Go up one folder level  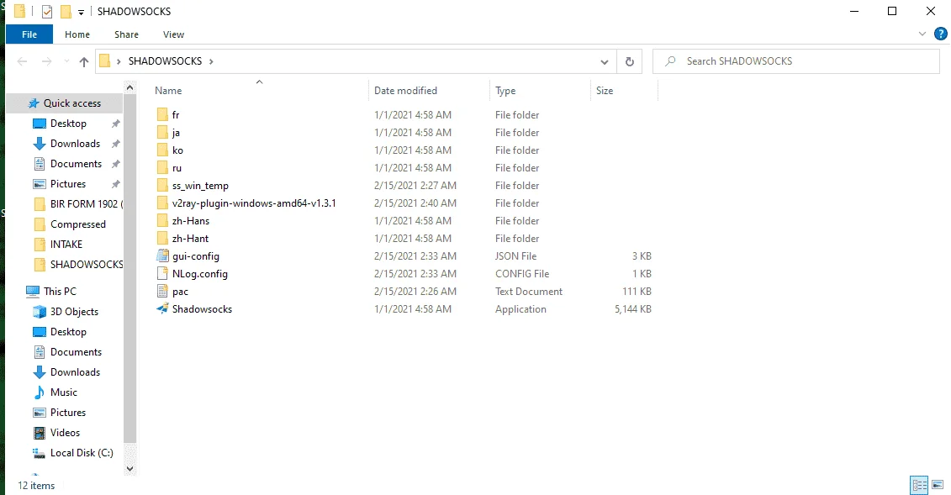click(84, 61)
